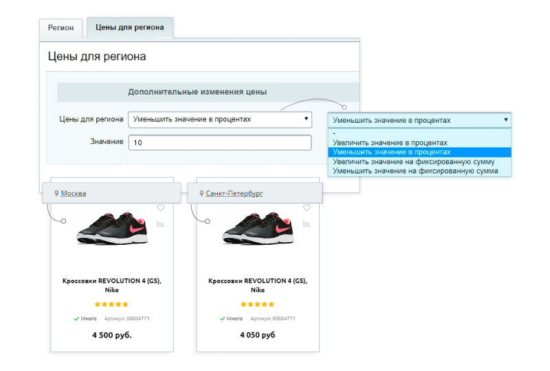Click location pin icon beside Санкт-Петербург
The height and width of the screenshot is (371, 550).
click(201, 193)
